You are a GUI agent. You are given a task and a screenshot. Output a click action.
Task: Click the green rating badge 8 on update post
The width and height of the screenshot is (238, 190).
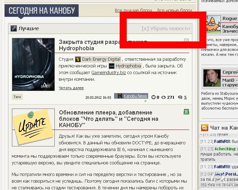click(x=186, y=112)
